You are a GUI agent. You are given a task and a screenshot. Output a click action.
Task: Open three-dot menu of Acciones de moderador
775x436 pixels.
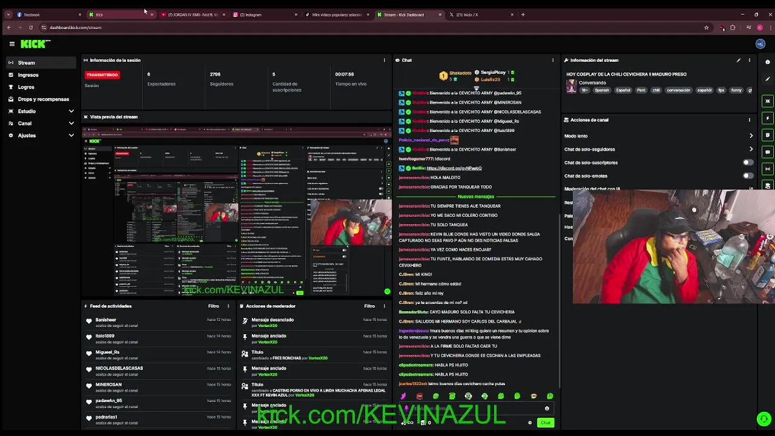point(384,306)
